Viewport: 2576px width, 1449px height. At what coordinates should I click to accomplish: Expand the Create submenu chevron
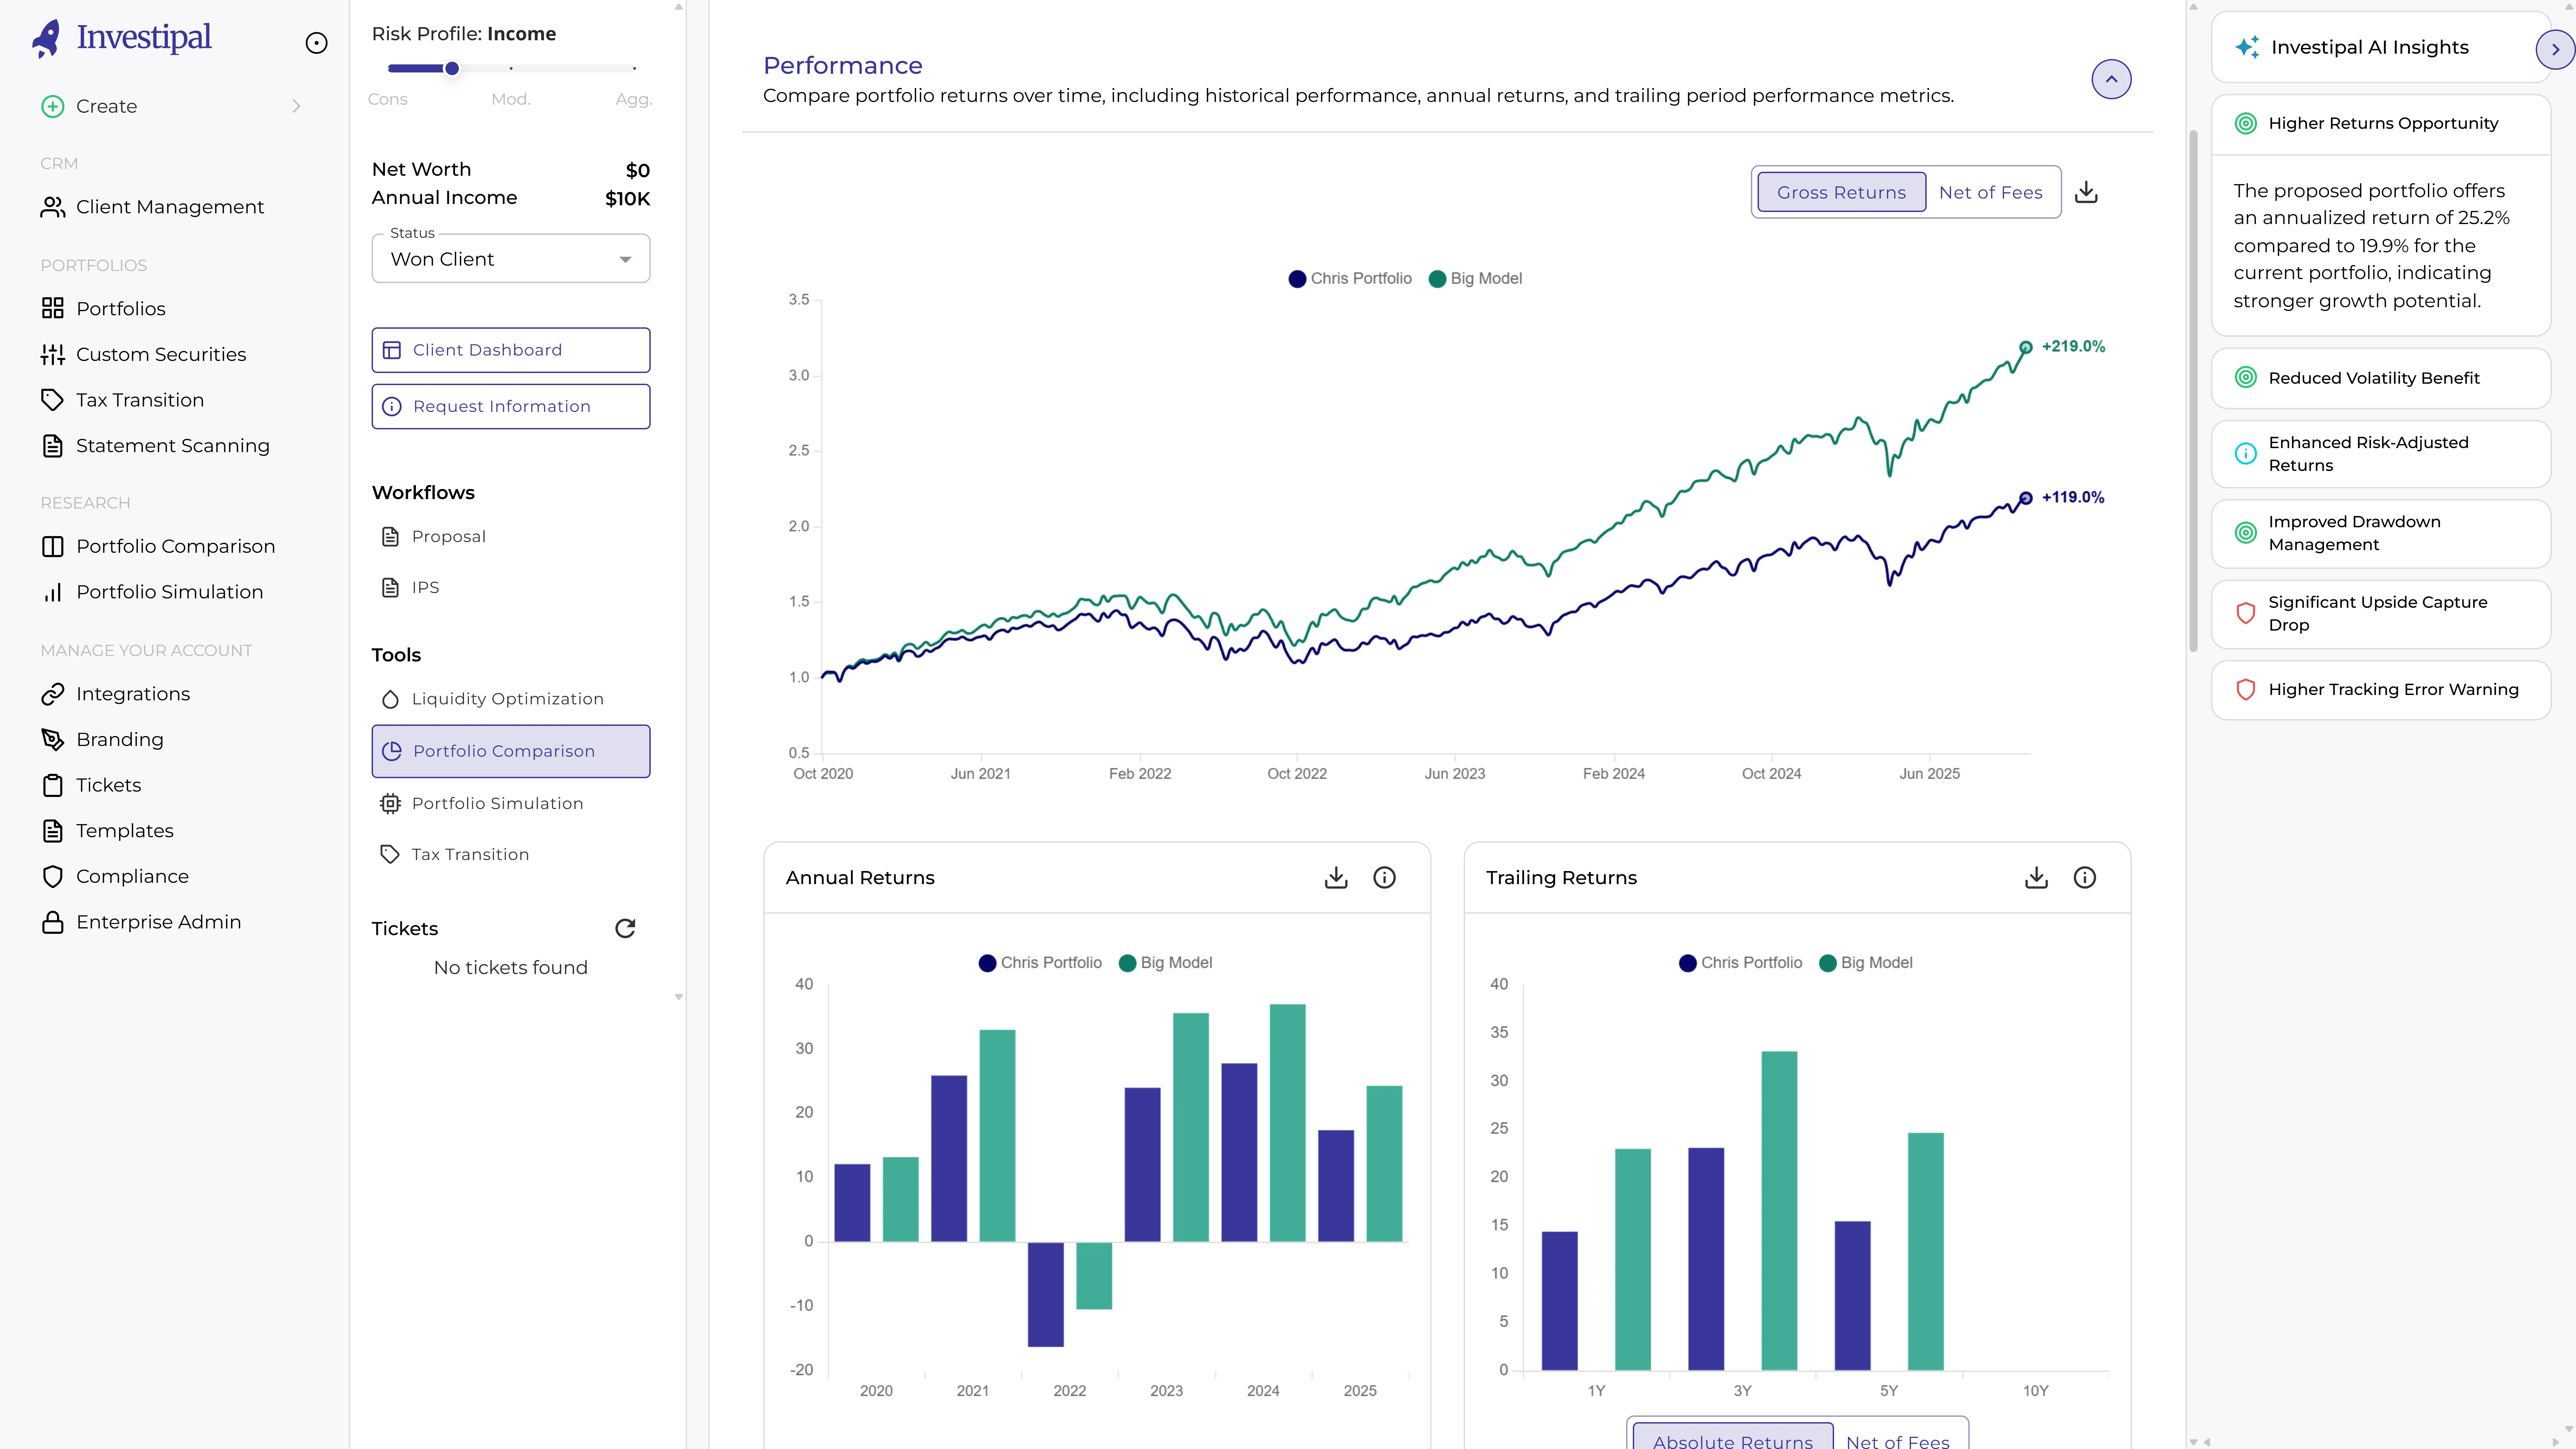[x=296, y=106]
